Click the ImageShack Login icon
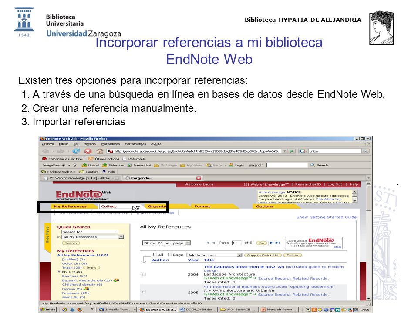Screen dimensions: 418x313 [x=236, y=165]
